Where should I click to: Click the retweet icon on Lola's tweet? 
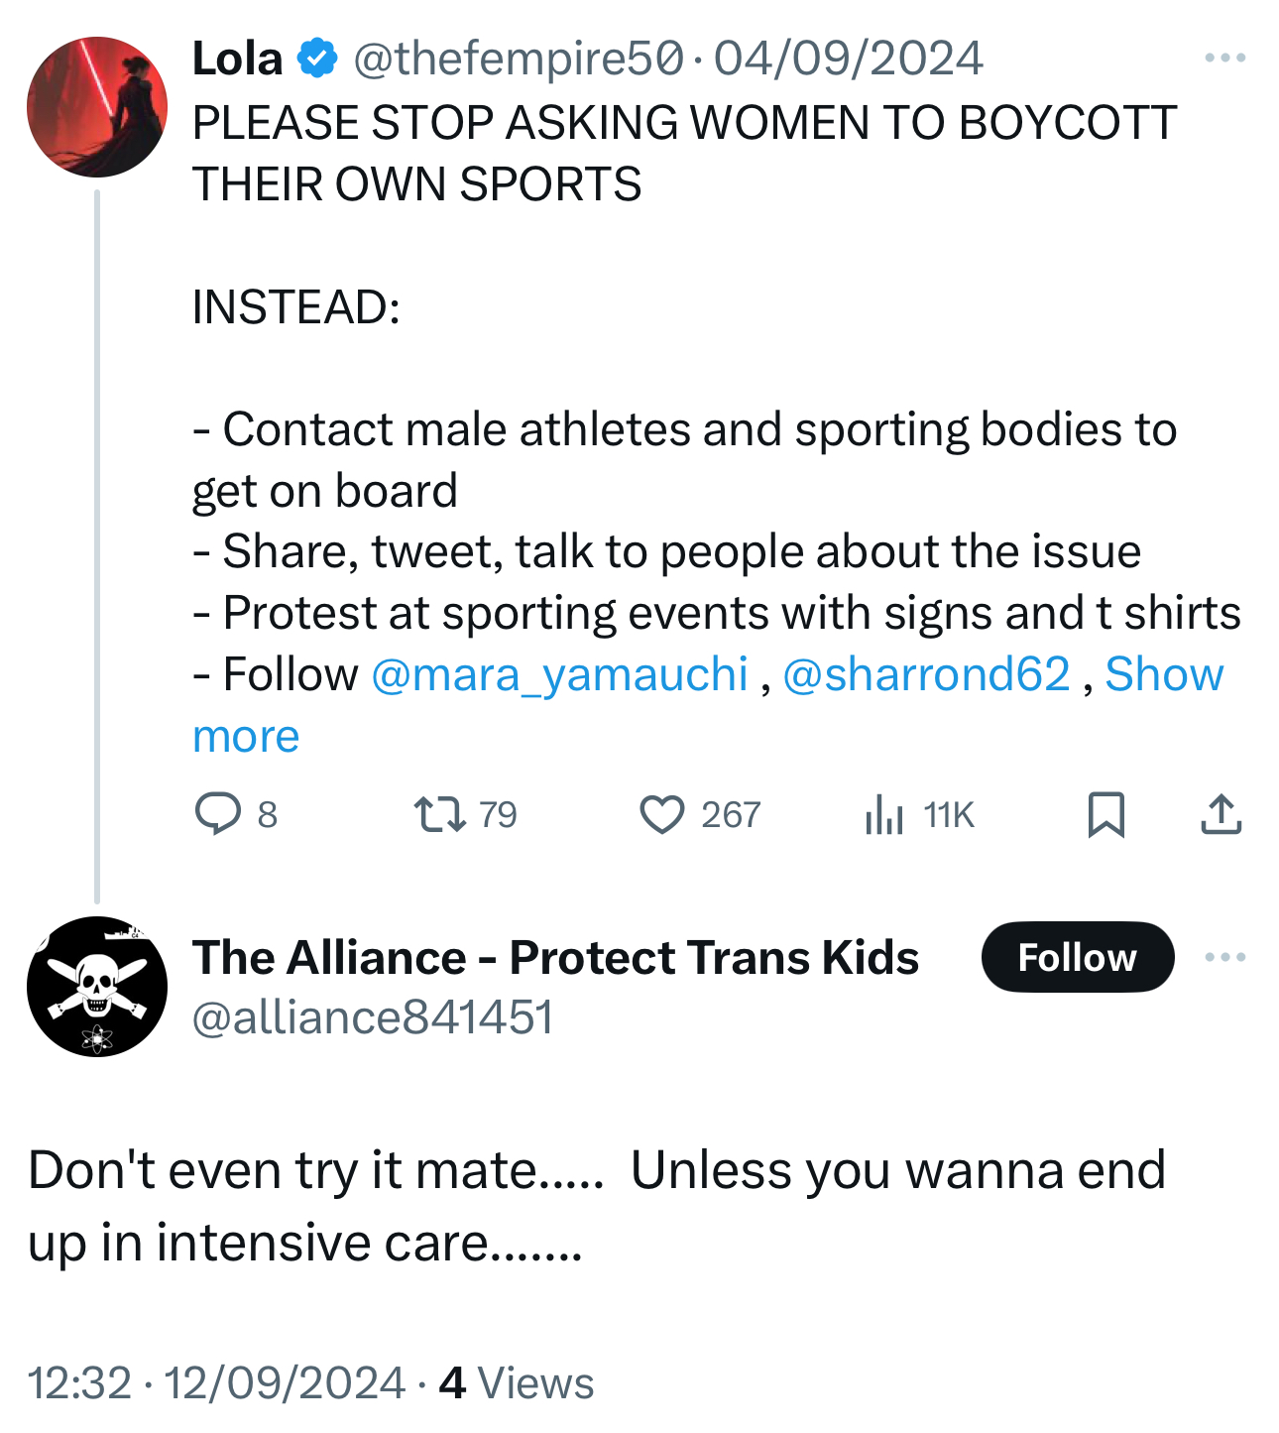point(439,814)
